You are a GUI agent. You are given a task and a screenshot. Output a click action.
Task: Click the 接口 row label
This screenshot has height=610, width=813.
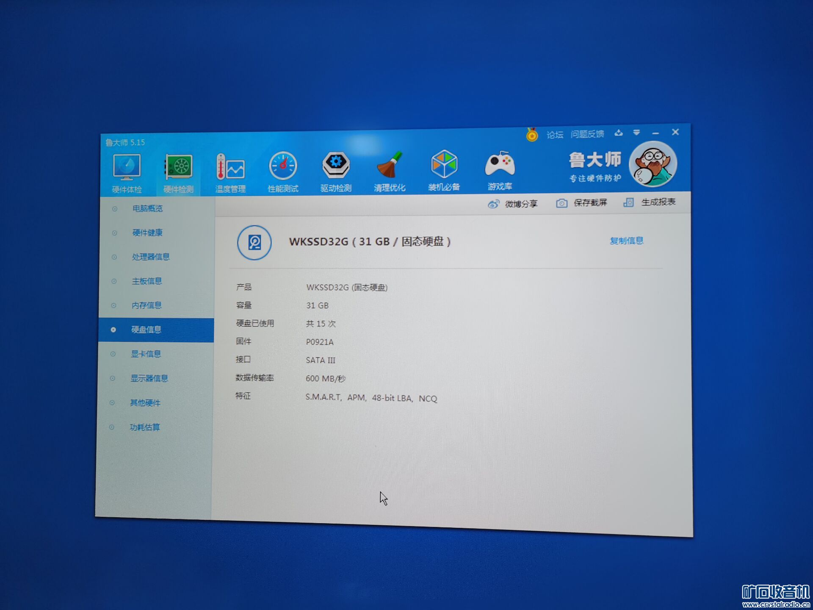point(243,359)
